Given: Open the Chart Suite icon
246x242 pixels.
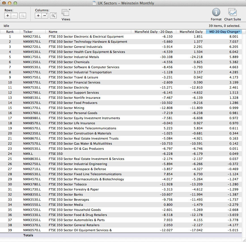Looking at the screenshot, I should coord(232,12).
